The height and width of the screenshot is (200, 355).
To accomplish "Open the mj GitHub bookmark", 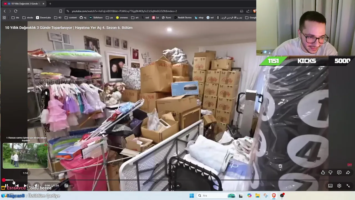I will pos(83,17).
